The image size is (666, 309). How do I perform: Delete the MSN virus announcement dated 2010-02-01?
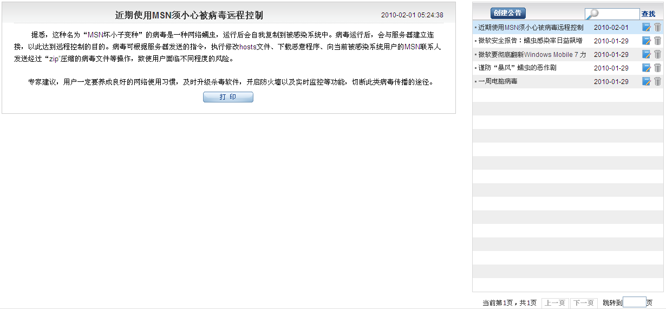pyautogui.click(x=657, y=27)
